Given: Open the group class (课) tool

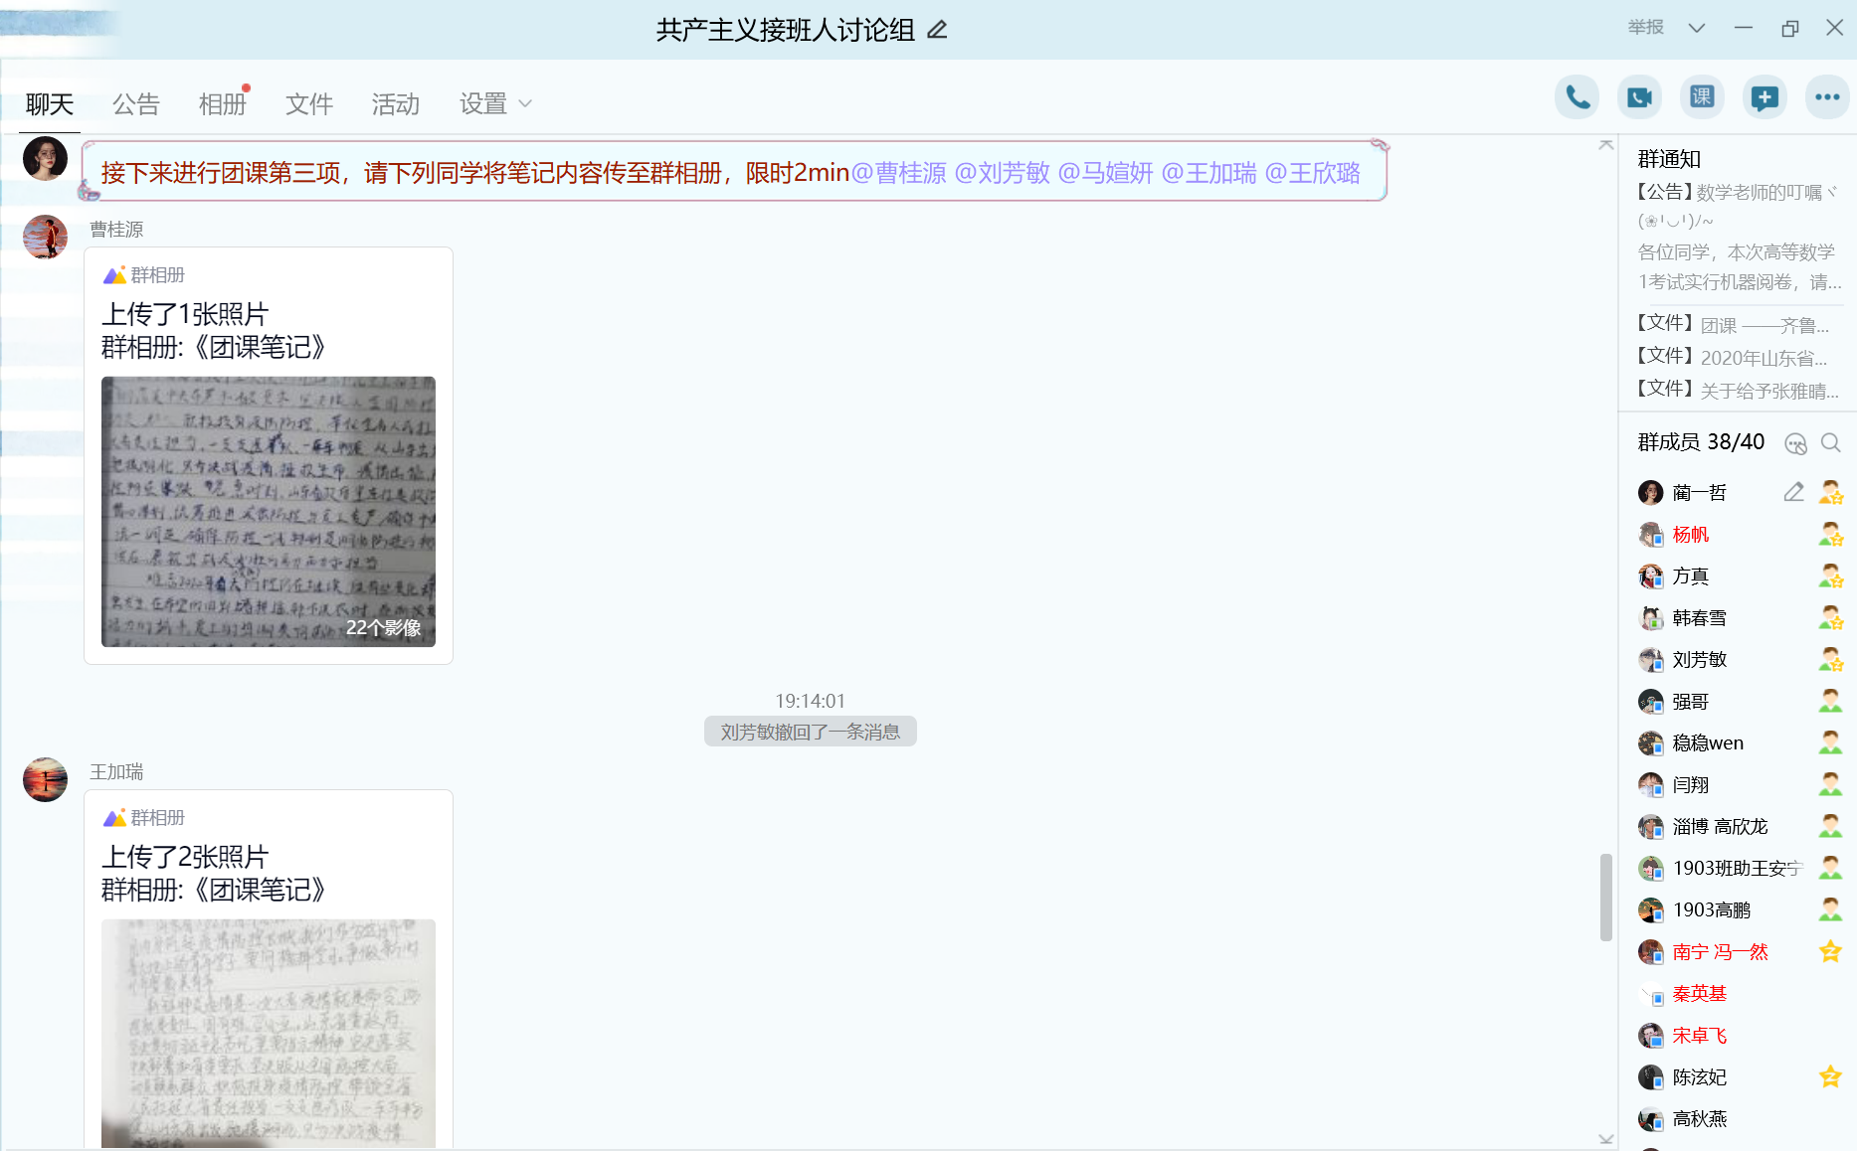Looking at the screenshot, I should point(1702,97).
